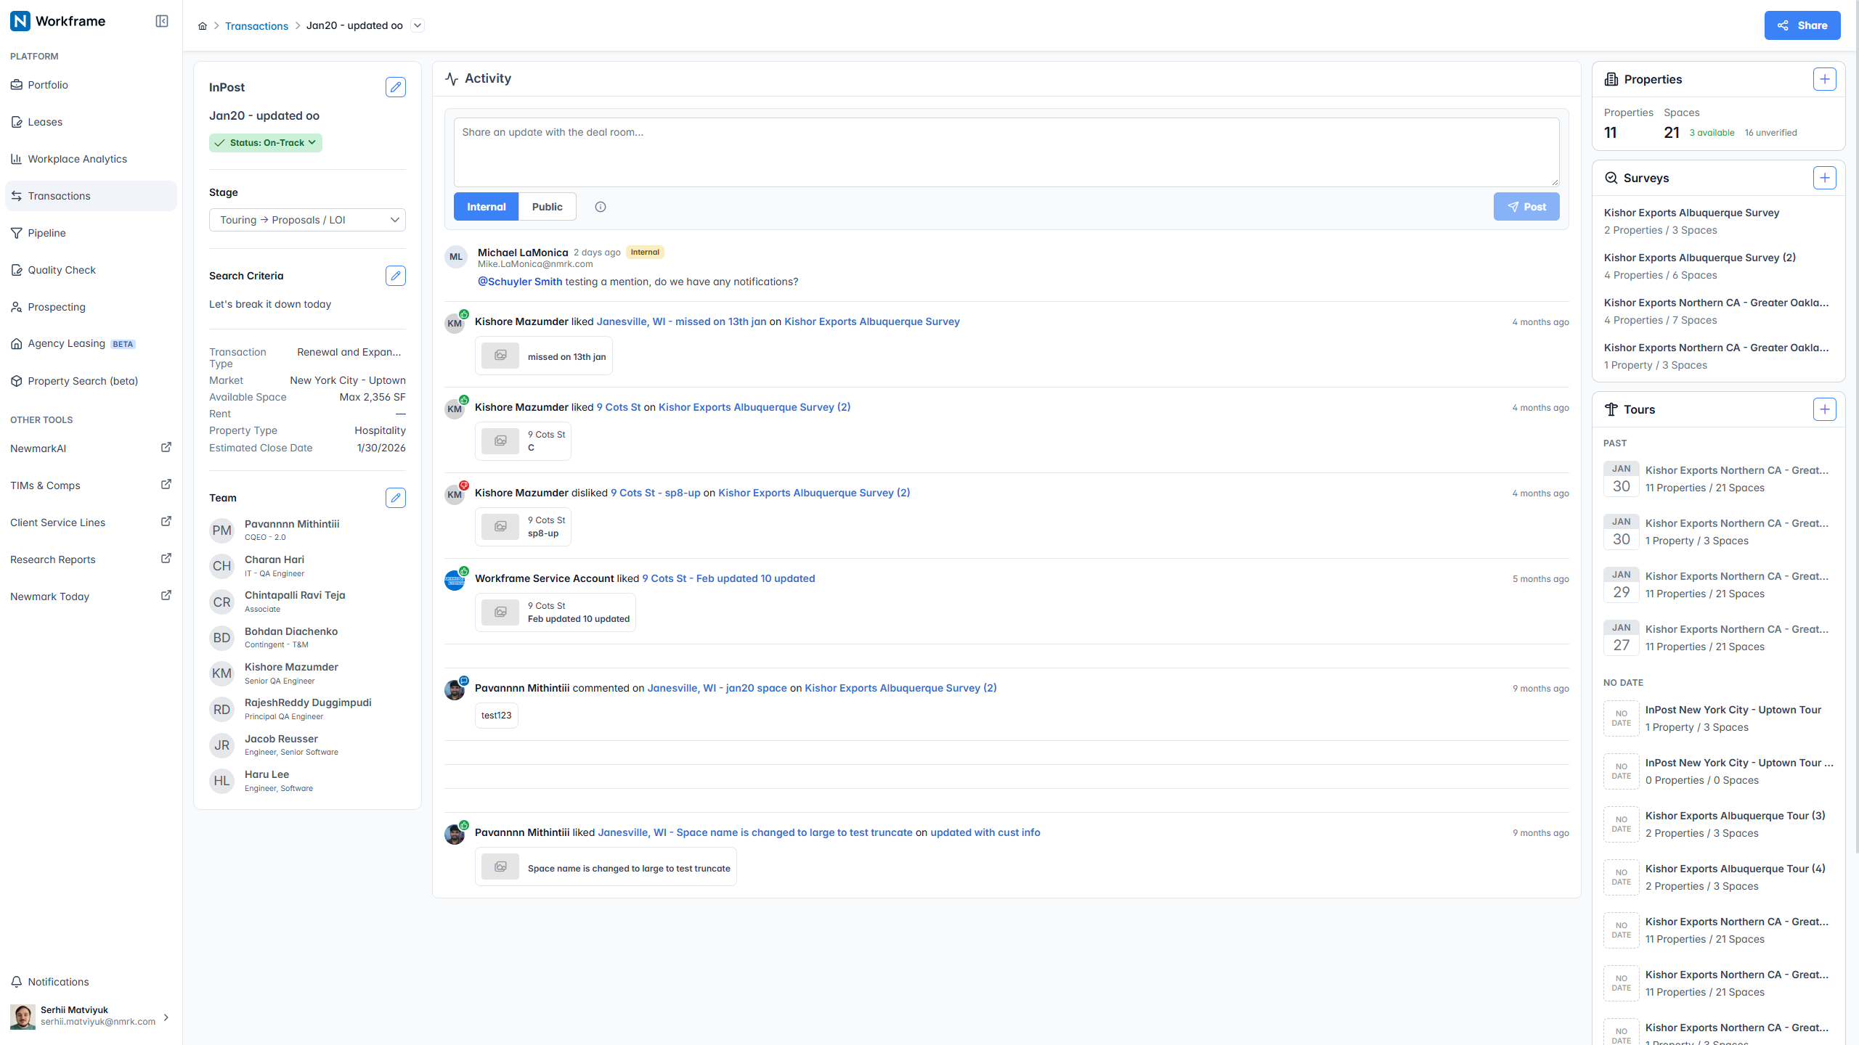This screenshot has height=1045, width=1859.
Task: Focus the deal room update text box
Action: pos(1006,152)
